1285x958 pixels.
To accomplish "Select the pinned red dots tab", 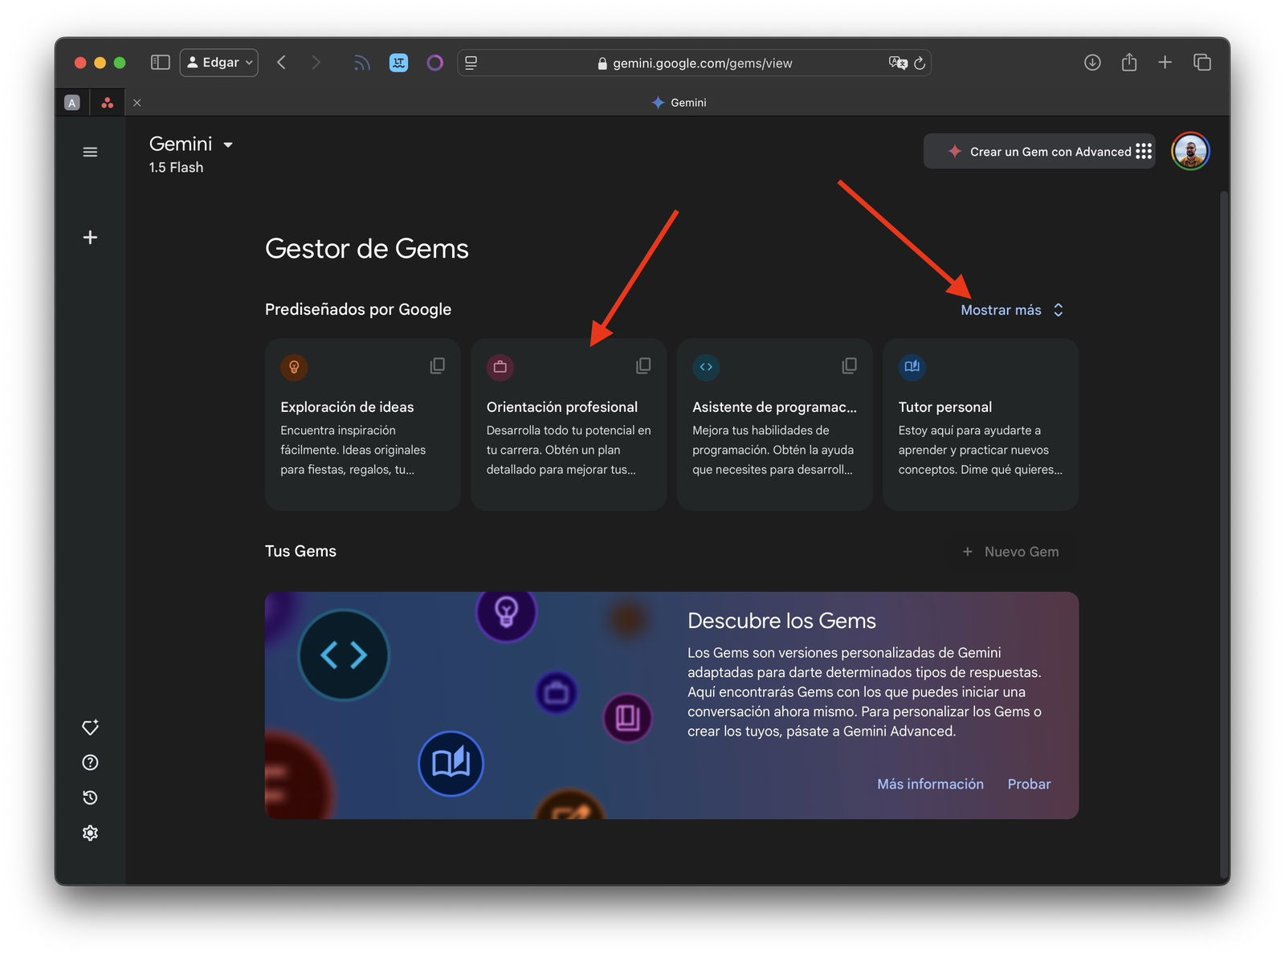I will [x=108, y=102].
